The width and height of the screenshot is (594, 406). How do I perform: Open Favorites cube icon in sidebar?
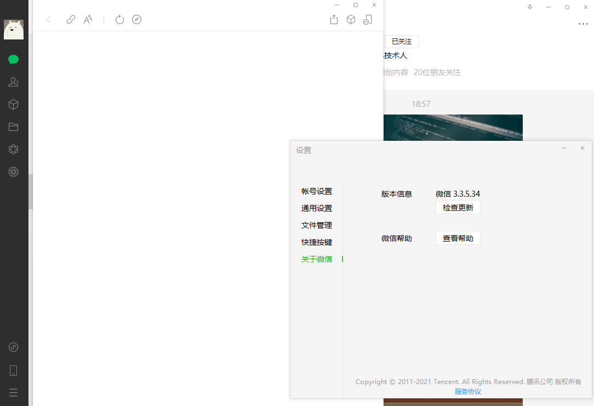pos(13,105)
